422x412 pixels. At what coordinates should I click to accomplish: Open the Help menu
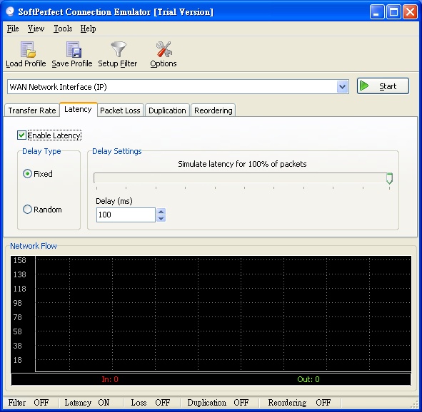tap(88, 29)
